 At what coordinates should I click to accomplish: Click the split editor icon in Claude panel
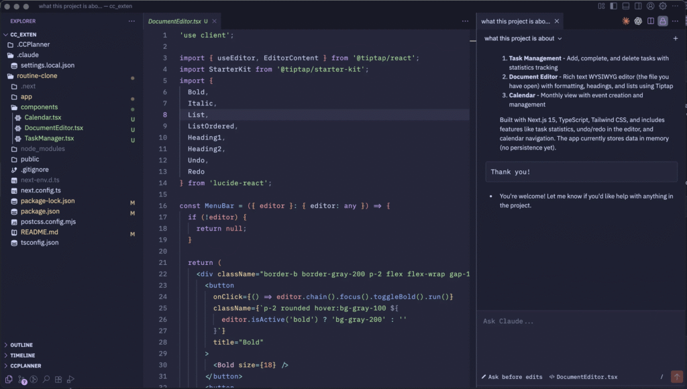point(651,21)
